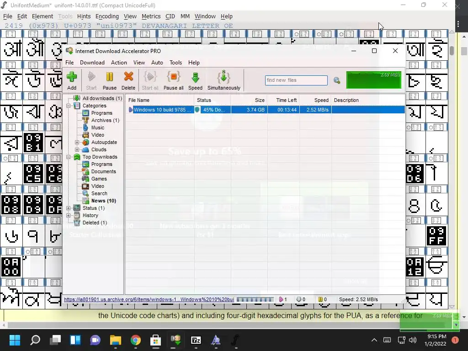
Task: Open File Explorer from taskbar
Action: [x=116, y=340]
